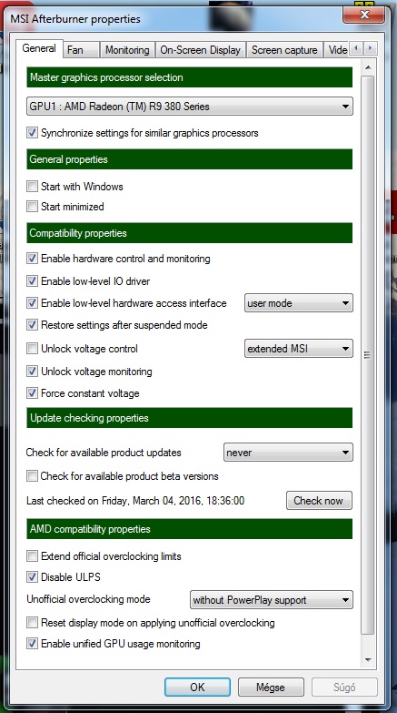Viewport: 397px width, 713px height.
Task: Toggle Enable low-level hardware access interface
Action: click(32, 303)
